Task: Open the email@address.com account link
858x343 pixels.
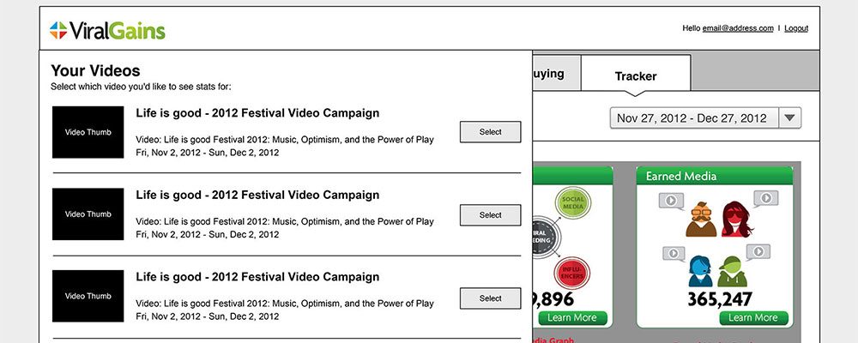Action: [738, 28]
